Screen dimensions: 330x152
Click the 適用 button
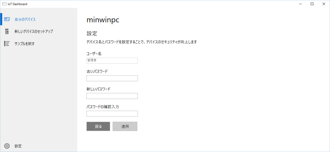tap(125, 126)
